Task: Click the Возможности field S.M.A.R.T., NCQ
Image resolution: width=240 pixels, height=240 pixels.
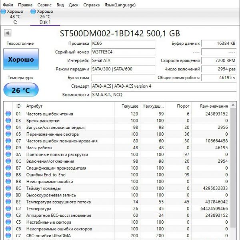Action: (x=164, y=95)
